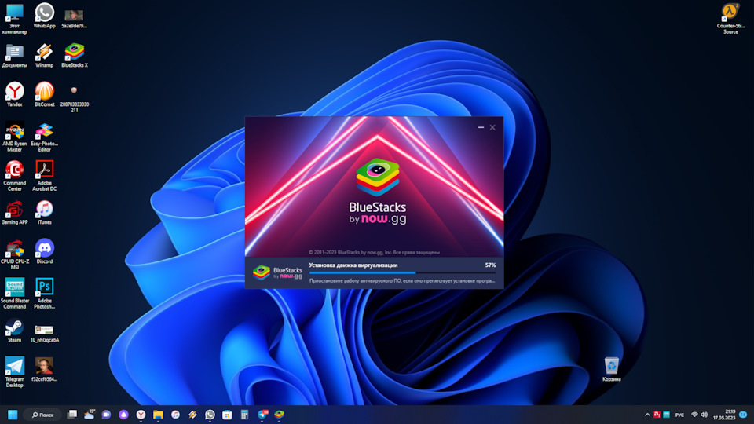Select the 5a2e9de79 image file on desktop
The width and height of the screenshot is (754, 424).
click(74, 19)
